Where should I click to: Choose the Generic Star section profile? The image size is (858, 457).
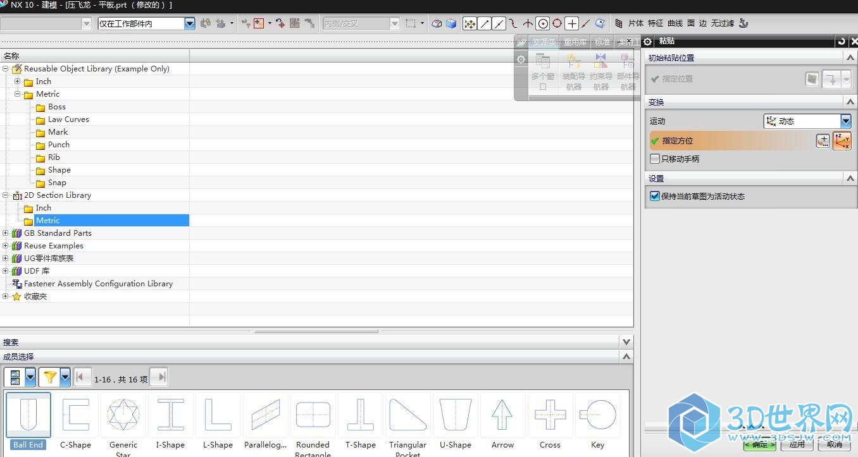123,415
